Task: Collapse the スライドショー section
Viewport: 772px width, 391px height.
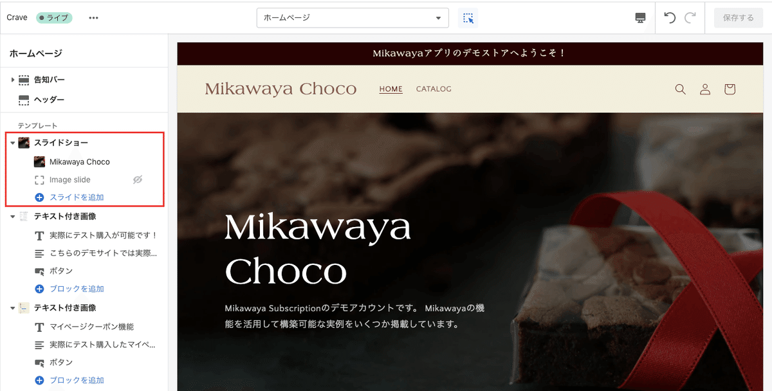Action: [13, 143]
